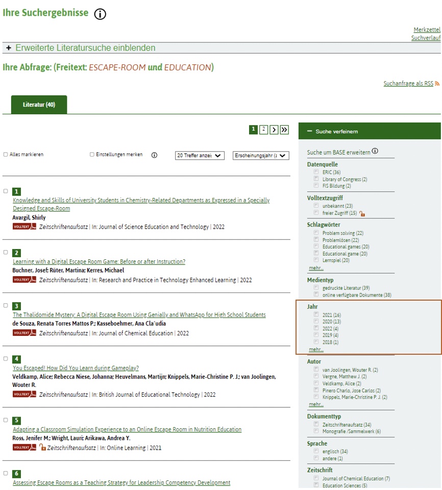Click open-access lock icon on result 5
This screenshot has height=490, width=442.
click(42, 448)
